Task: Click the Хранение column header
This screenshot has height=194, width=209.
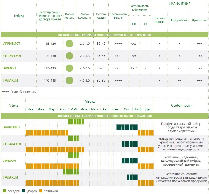Action: (x=199, y=20)
